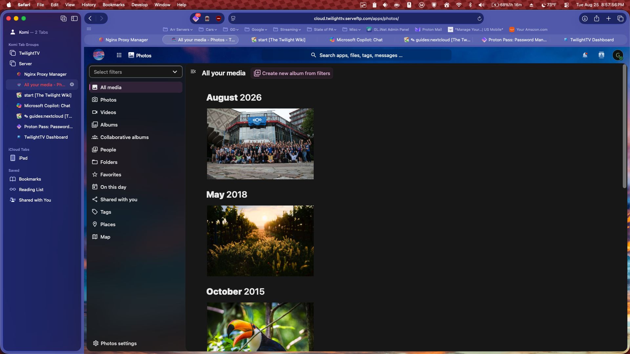
Task: Open the notifications bell icon
Action: click(x=585, y=55)
